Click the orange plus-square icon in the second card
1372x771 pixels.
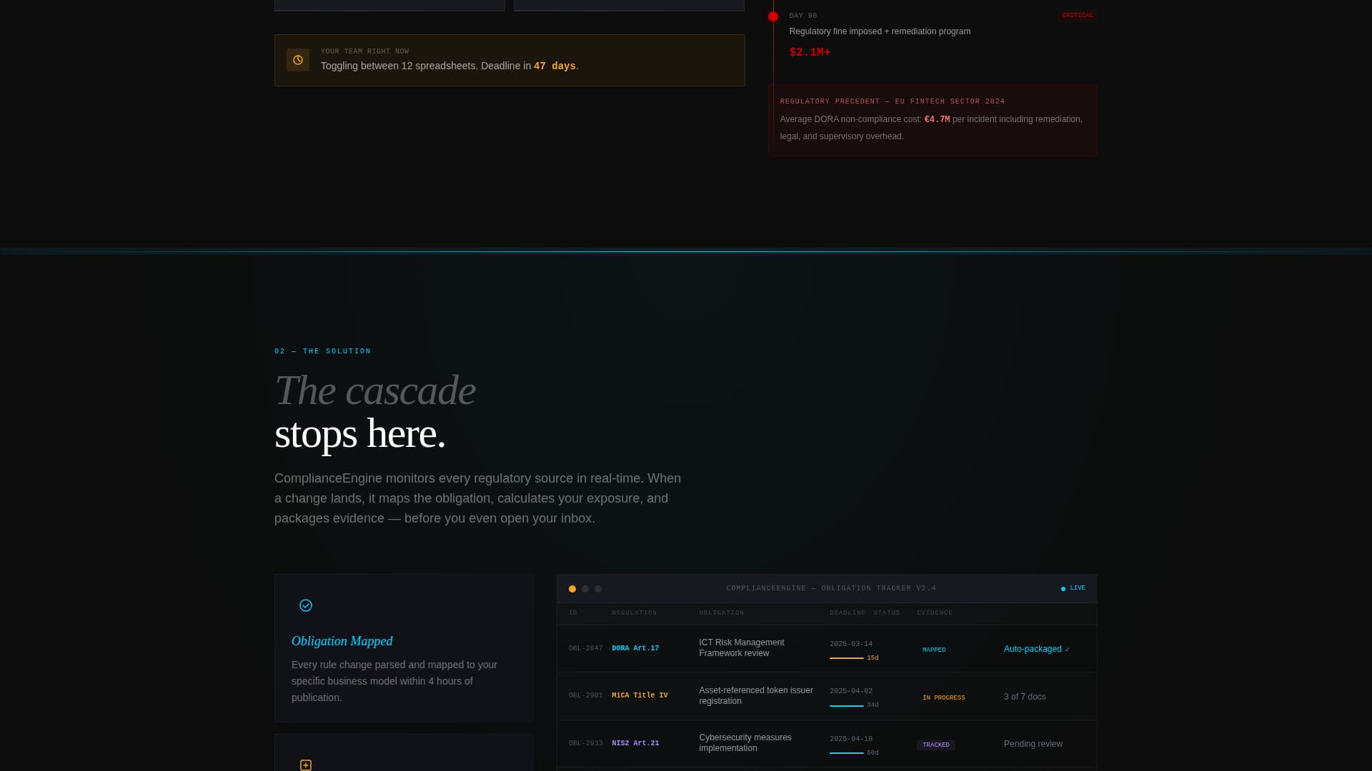click(306, 765)
